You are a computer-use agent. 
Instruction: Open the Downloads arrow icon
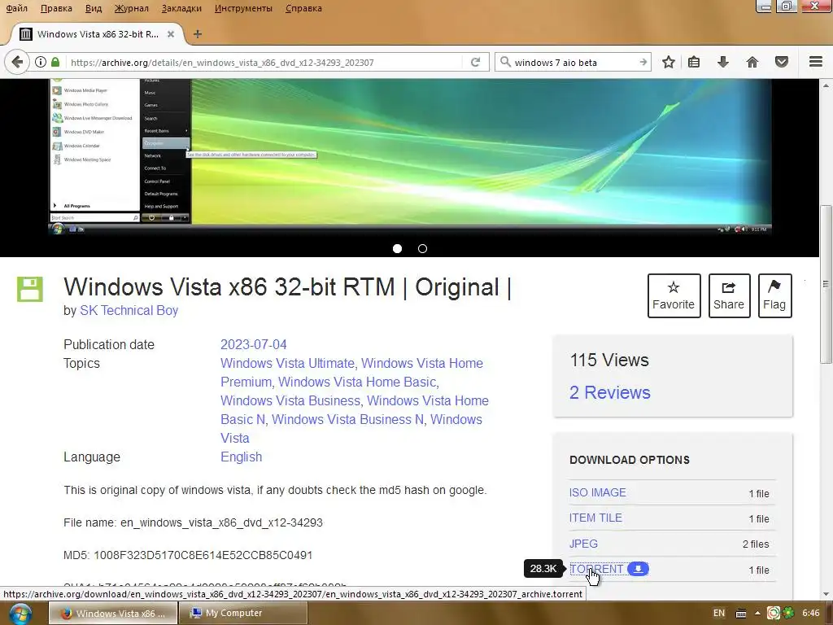722,62
